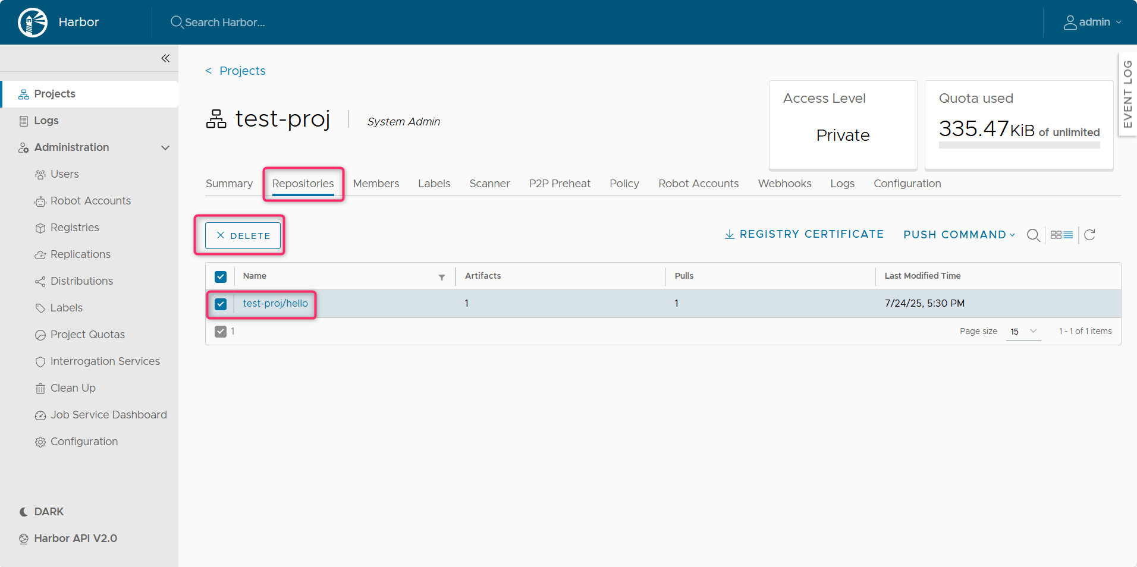Click the '1 - 1 of 1 items' text

(1085, 332)
